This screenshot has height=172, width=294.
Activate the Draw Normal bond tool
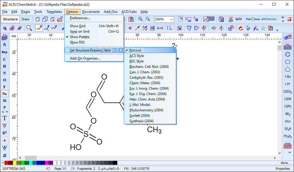tap(39, 28)
